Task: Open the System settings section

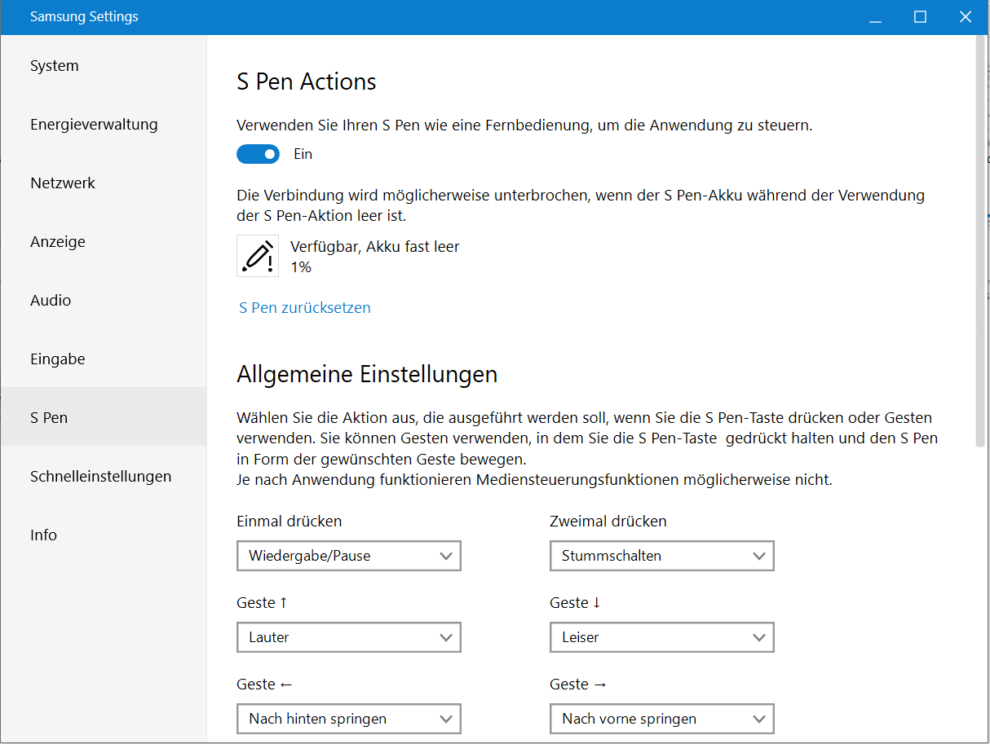Action: (55, 66)
